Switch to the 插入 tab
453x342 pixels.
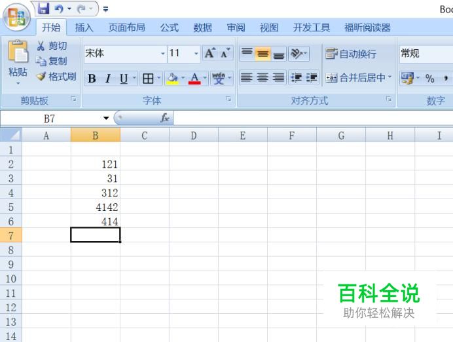click(x=84, y=28)
